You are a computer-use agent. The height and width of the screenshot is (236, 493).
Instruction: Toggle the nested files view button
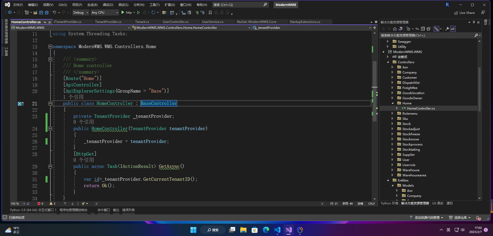436,29
